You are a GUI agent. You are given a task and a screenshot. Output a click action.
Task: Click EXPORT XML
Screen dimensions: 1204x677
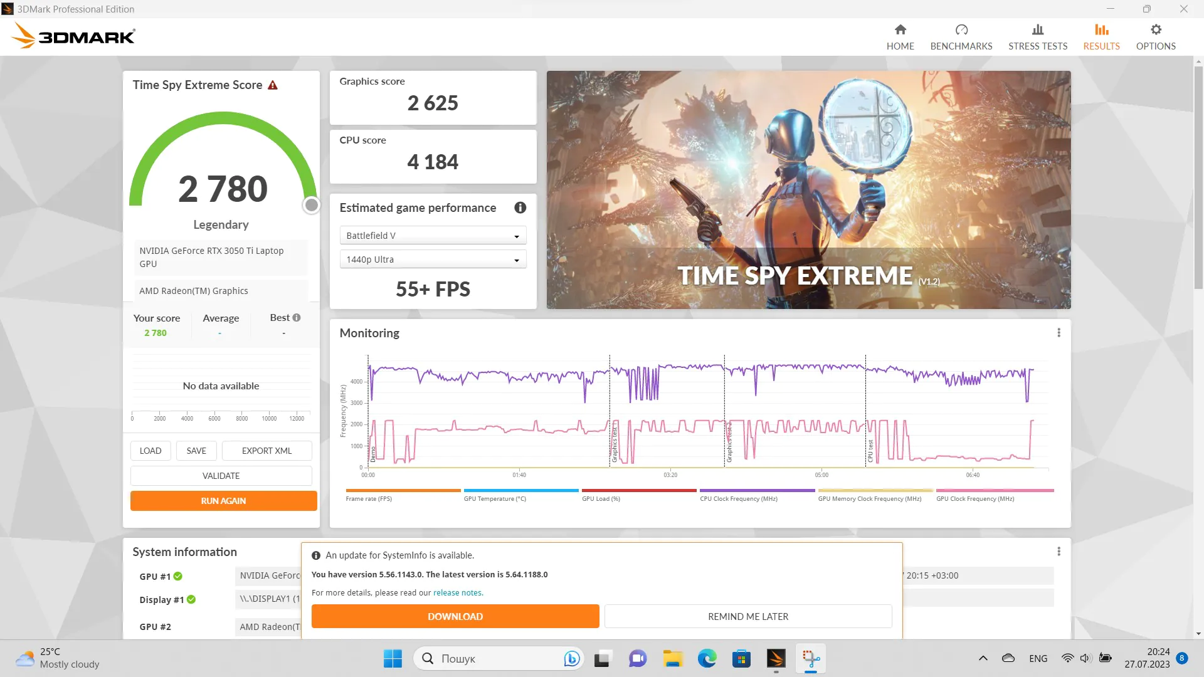267,451
